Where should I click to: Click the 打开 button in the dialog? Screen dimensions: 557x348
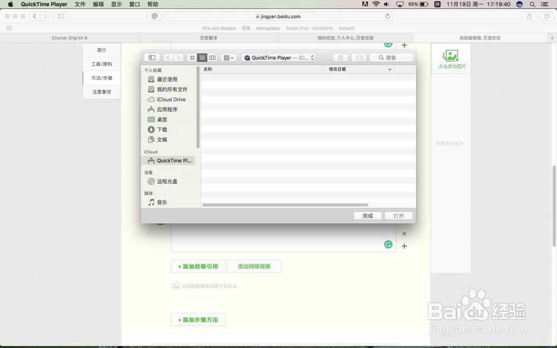[x=398, y=215]
